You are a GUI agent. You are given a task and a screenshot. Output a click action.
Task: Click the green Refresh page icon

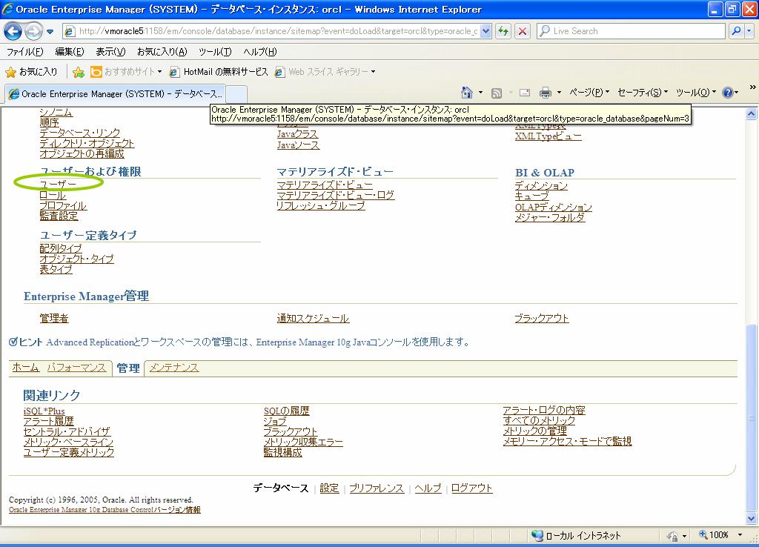coord(503,31)
